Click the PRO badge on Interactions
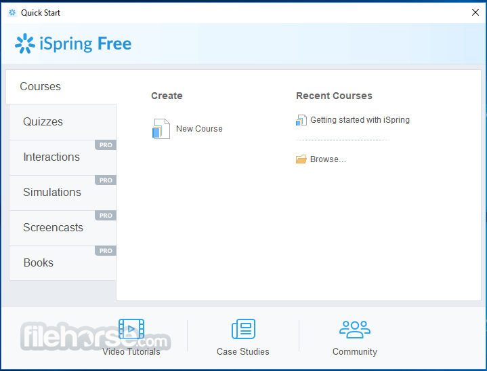 point(106,145)
